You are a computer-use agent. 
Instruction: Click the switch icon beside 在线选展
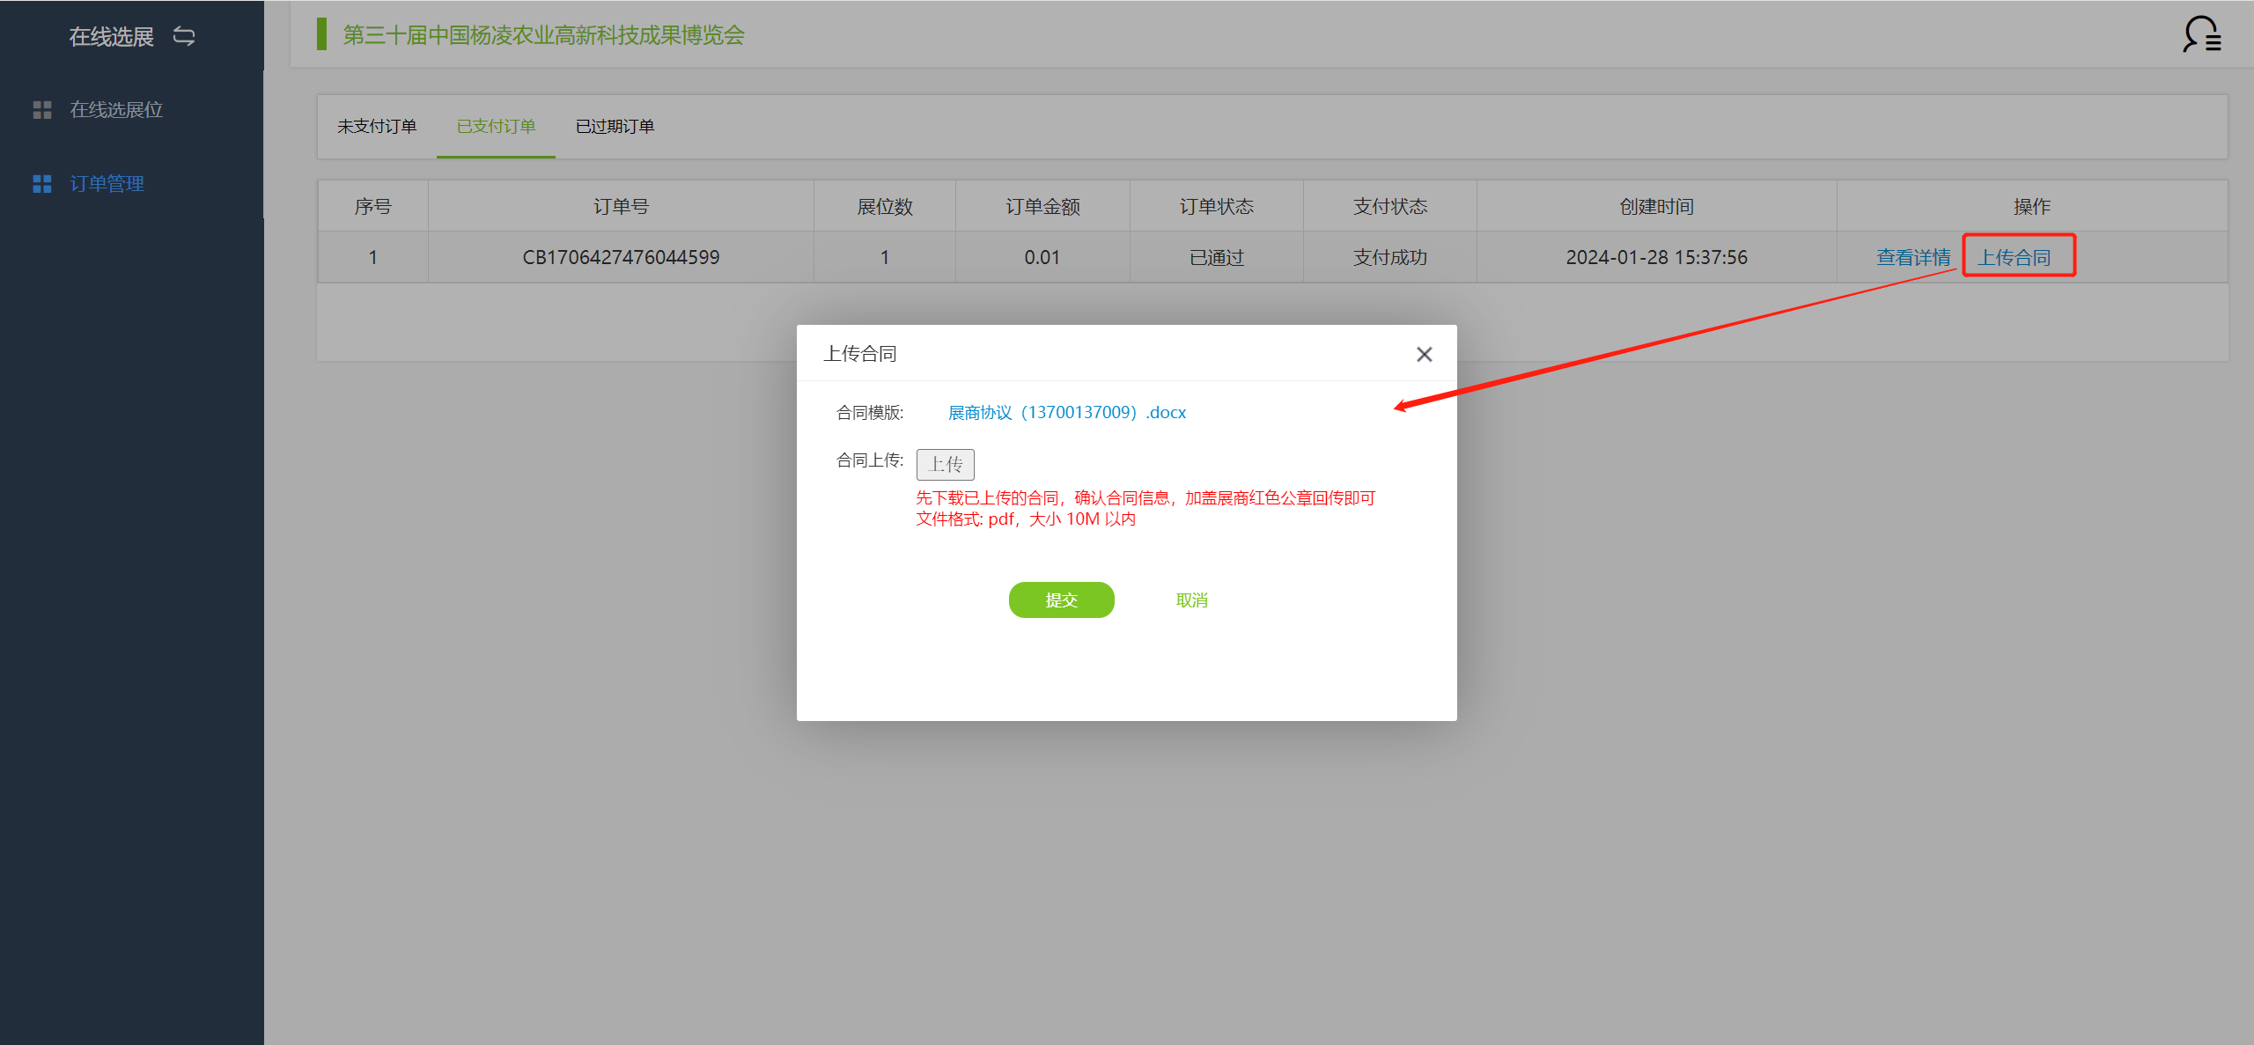point(184,36)
